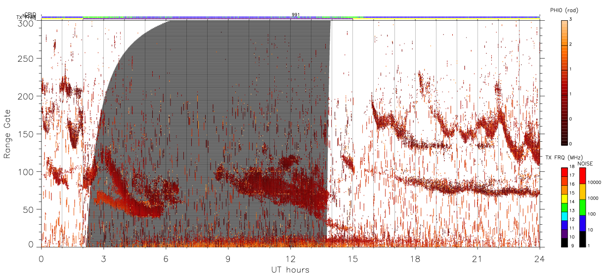
Task: Click the '991' CPID value at top
Action: click(x=296, y=15)
